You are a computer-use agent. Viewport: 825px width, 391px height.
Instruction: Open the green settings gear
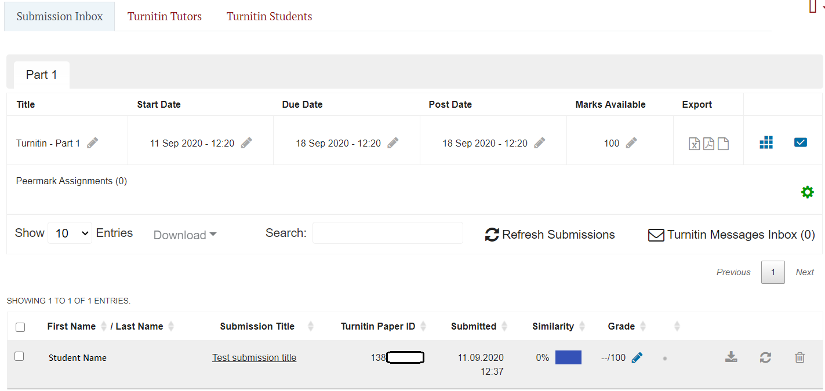pyautogui.click(x=807, y=192)
